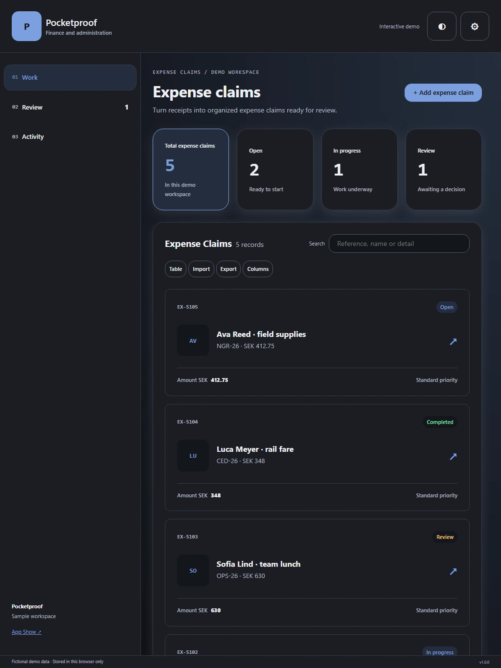501x668 pixels.
Task: Click the Open status badge on EX-5105
Action: [446, 307]
